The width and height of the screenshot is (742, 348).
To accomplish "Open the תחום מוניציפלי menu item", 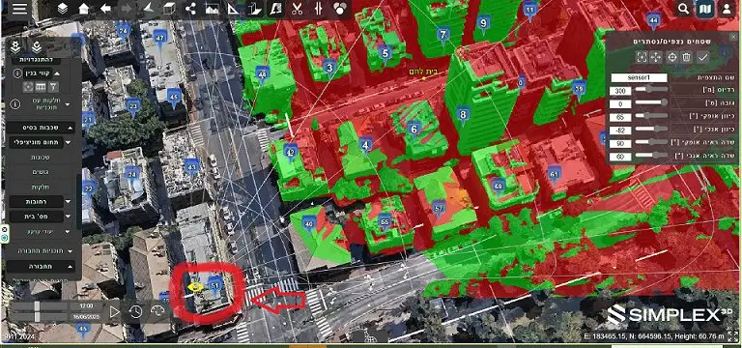I will [x=37, y=142].
